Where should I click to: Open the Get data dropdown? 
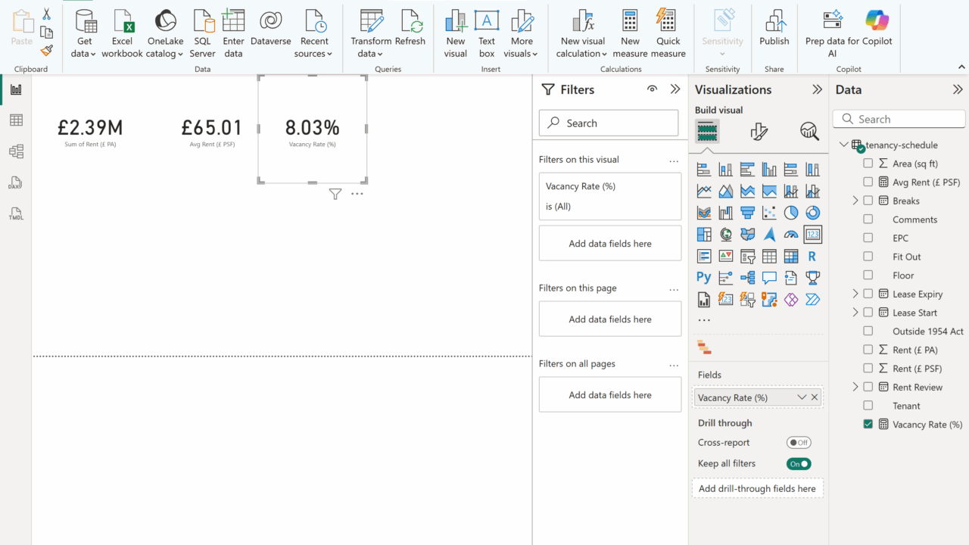[85, 34]
